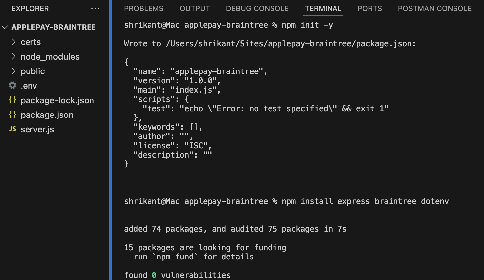Click the '"keywords": []' line
This screenshot has height=280, width=484.
tap(168, 127)
